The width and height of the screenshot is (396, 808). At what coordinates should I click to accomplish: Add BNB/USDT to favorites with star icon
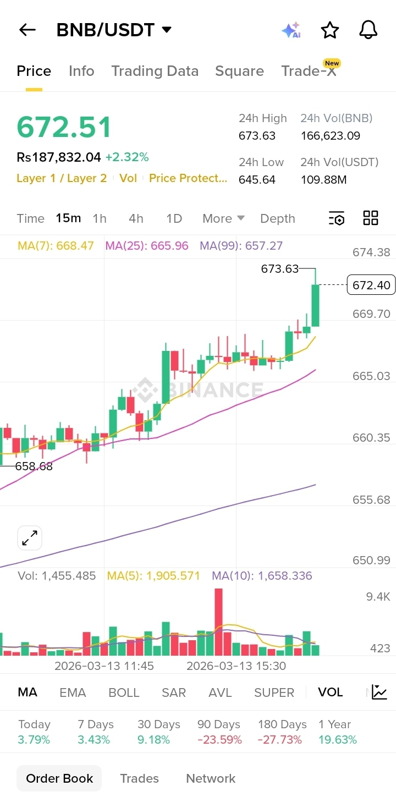pos(329,30)
